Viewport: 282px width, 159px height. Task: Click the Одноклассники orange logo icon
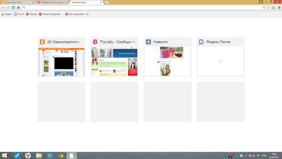pos(42,42)
